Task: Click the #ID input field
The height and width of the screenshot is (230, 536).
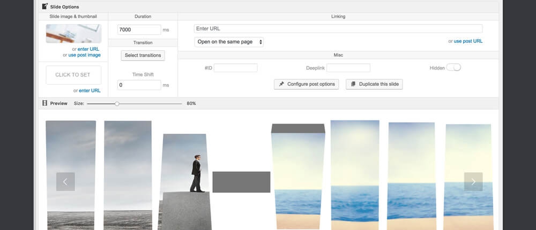Action: 235,68
